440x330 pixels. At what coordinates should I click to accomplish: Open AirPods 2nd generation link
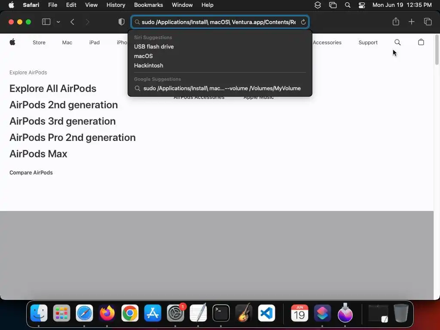click(x=64, y=105)
